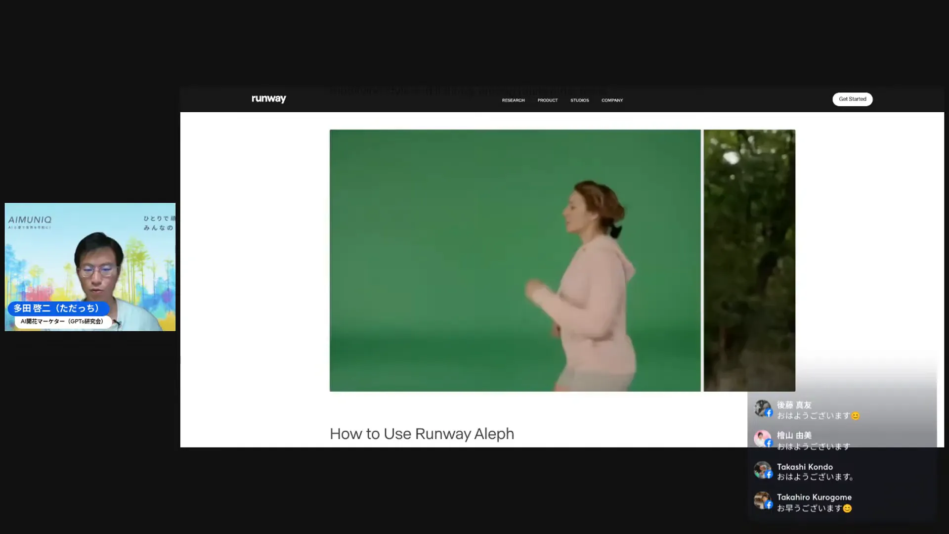This screenshot has height=534, width=949.
Task: Click the green screen jogging video
Action: [x=515, y=261]
